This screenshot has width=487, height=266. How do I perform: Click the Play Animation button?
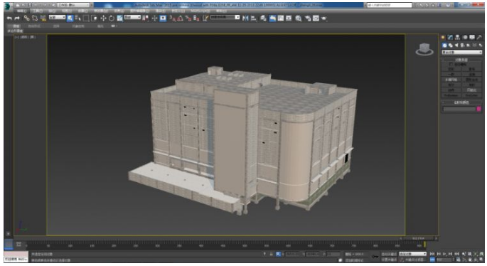click(444, 254)
